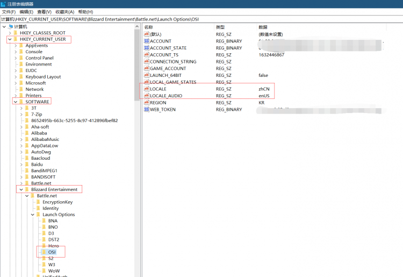The height and width of the screenshot is (277, 403).
Task: Click the tree pane vertical scrollbar thumb
Action: (x=137, y=65)
